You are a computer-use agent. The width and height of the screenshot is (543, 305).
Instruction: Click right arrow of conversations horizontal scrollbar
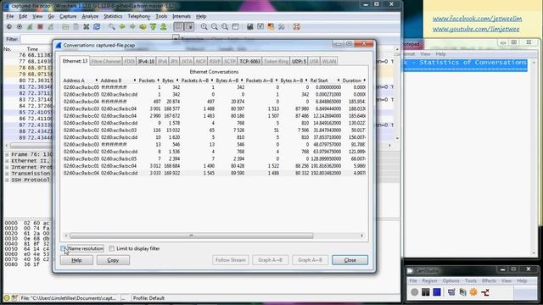(362, 236)
